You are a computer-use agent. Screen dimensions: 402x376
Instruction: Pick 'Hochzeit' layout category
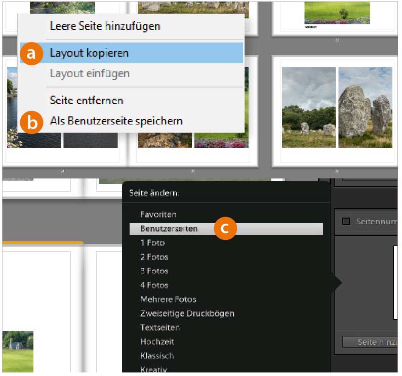156,342
